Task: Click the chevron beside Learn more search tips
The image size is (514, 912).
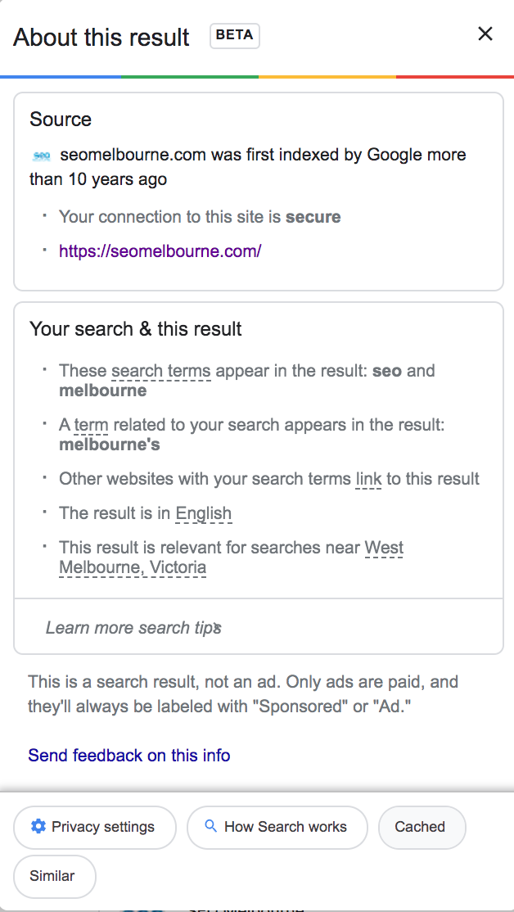Action: (x=218, y=628)
